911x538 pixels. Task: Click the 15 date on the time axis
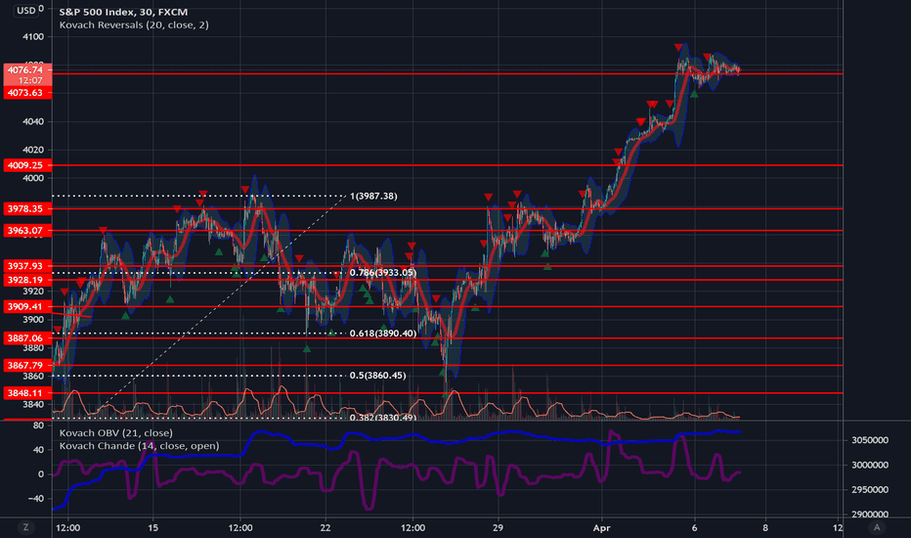click(152, 528)
